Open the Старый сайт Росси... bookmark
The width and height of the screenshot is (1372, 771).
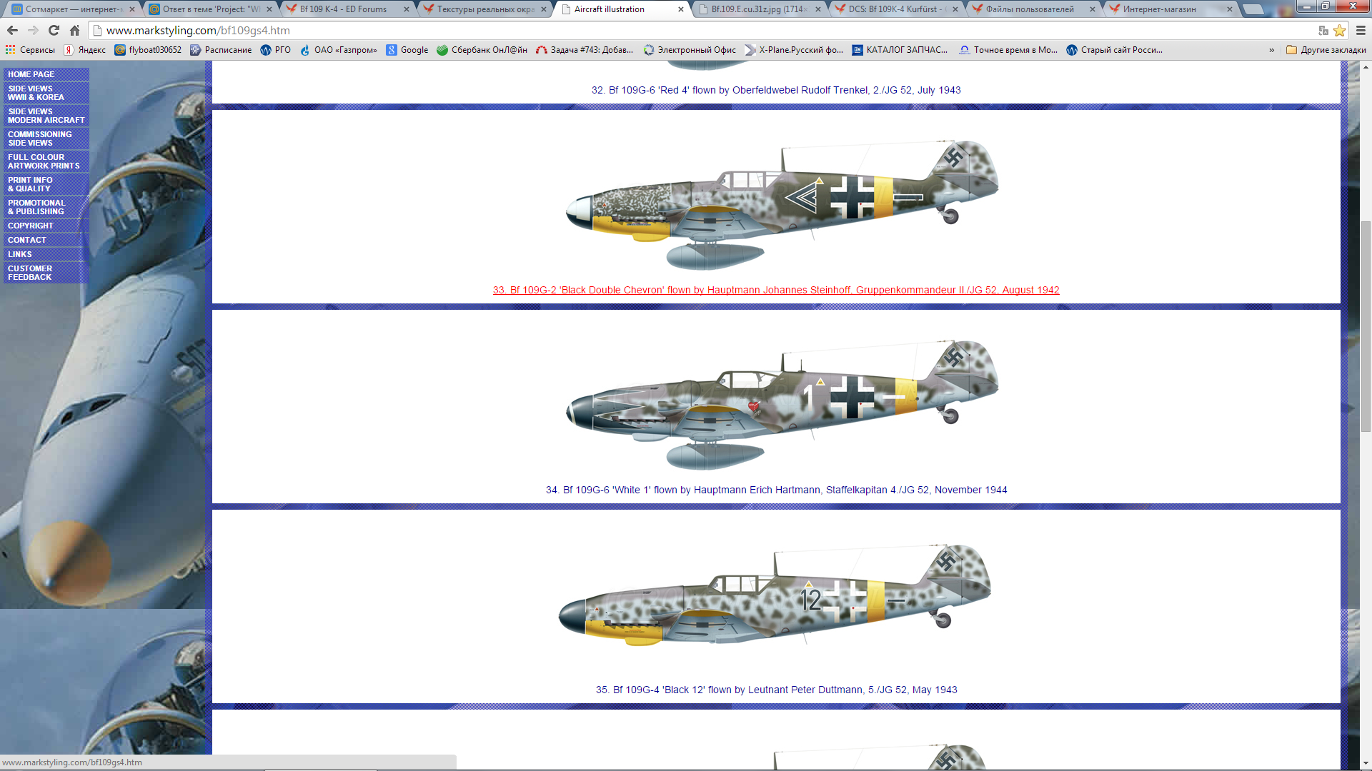coord(1114,50)
